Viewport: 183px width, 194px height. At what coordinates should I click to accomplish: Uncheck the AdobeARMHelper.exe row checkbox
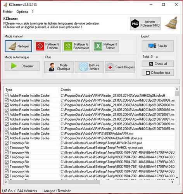(7, 138)
